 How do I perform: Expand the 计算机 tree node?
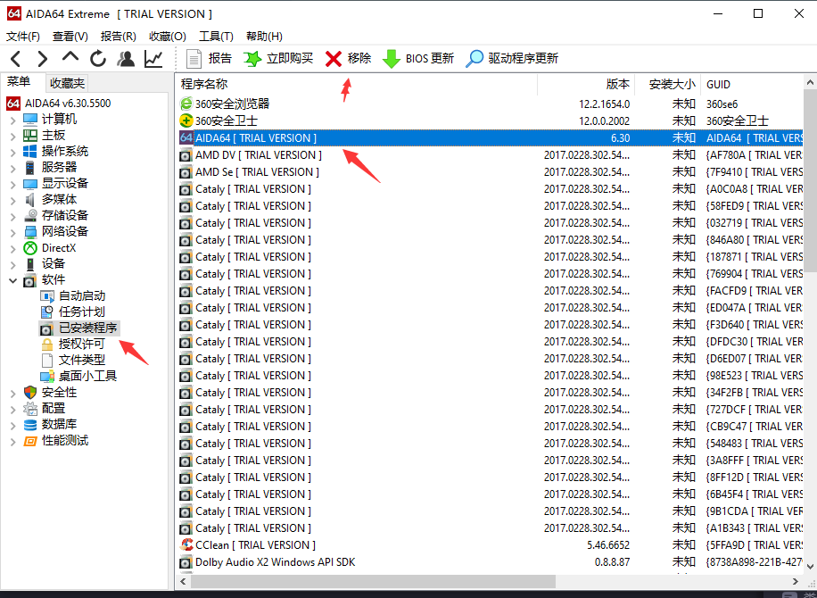[x=12, y=120]
